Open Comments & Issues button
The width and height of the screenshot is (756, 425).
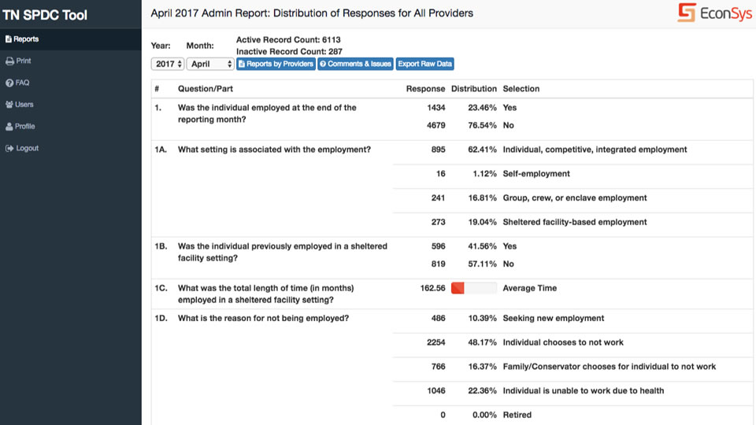pyautogui.click(x=354, y=64)
